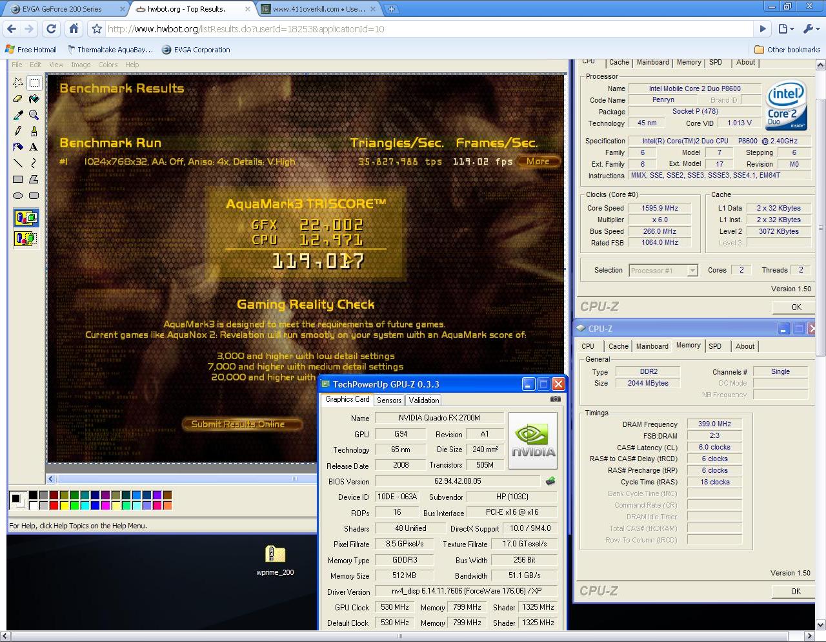Select the Free-Form Select tool in Paint
This screenshot has width=826, height=642.
(18, 83)
